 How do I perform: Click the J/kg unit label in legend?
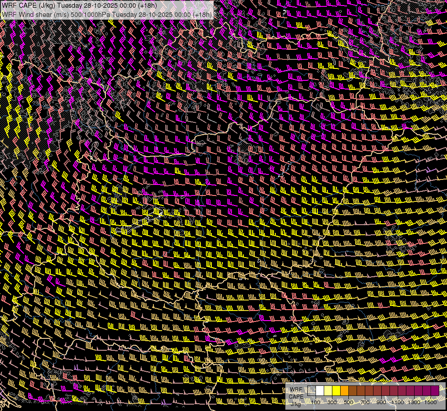(295, 404)
